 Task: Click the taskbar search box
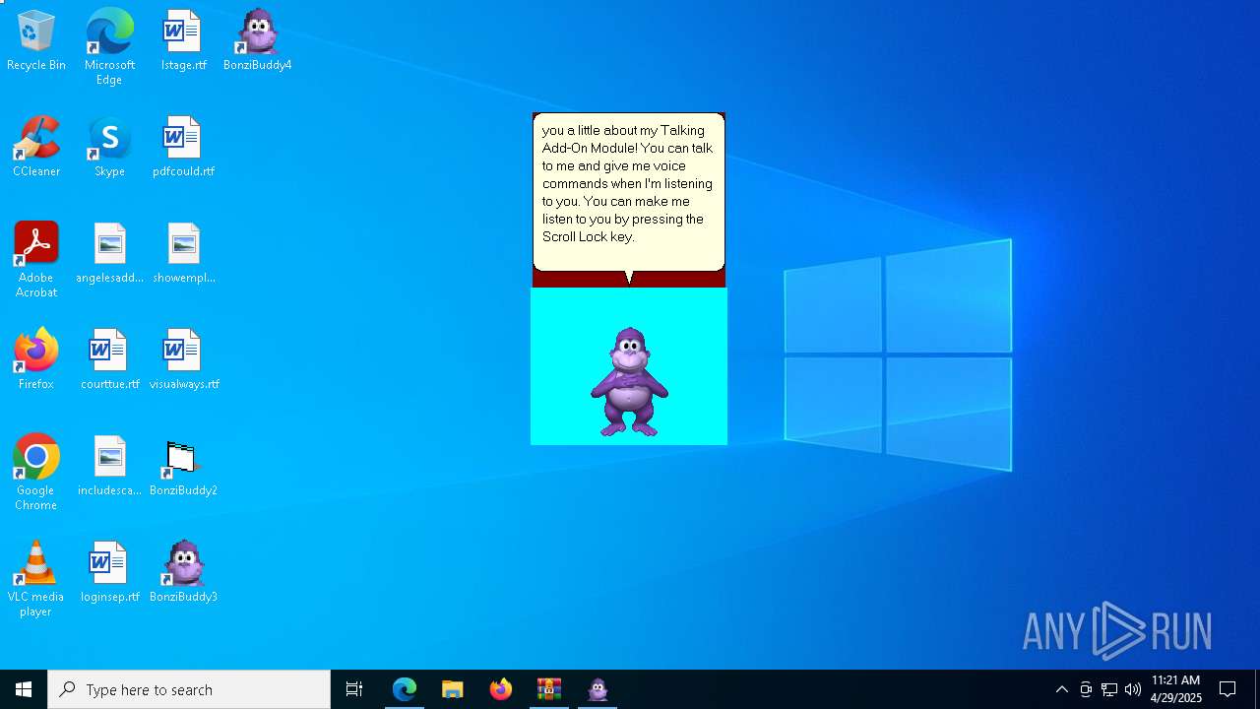[x=189, y=689]
